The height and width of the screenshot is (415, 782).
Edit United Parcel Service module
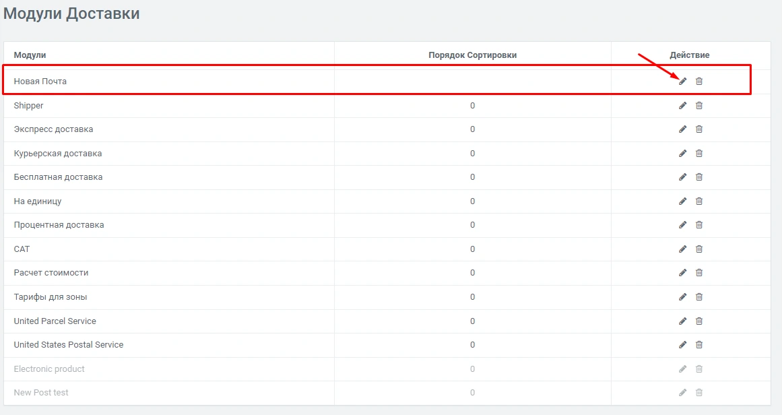click(682, 321)
